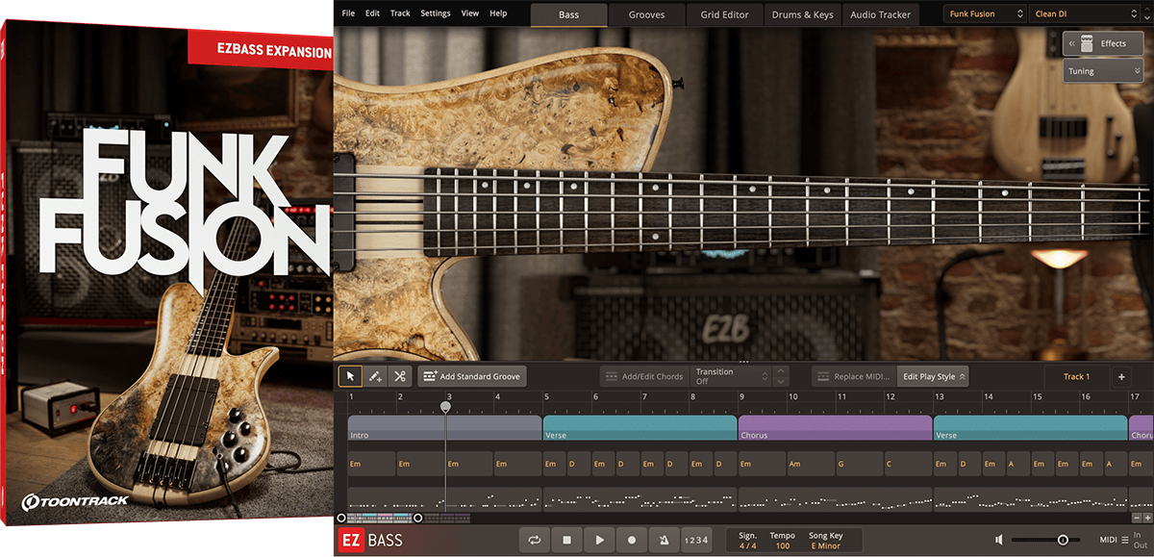
Task: Click Add Standard Groove button
Action: click(x=470, y=376)
